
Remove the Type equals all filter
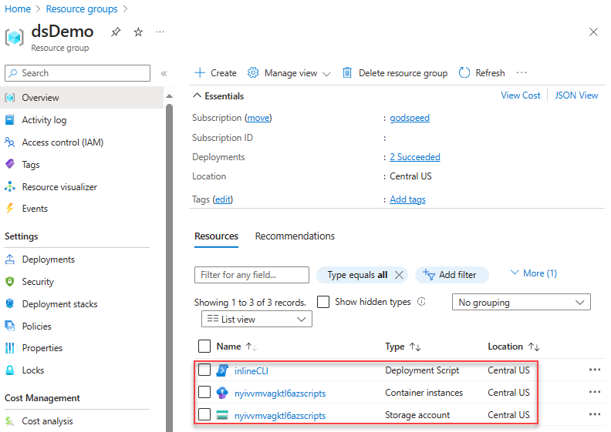tap(399, 275)
